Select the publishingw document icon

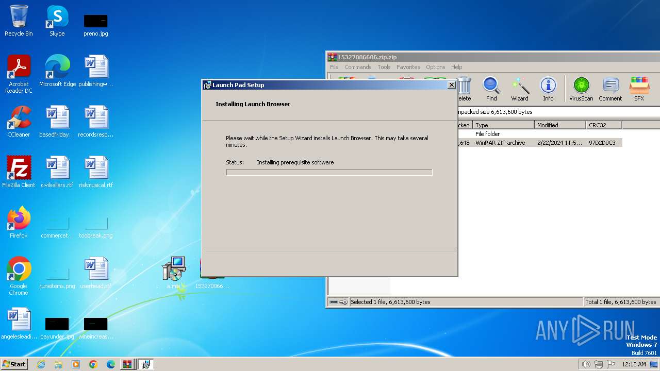point(96,71)
